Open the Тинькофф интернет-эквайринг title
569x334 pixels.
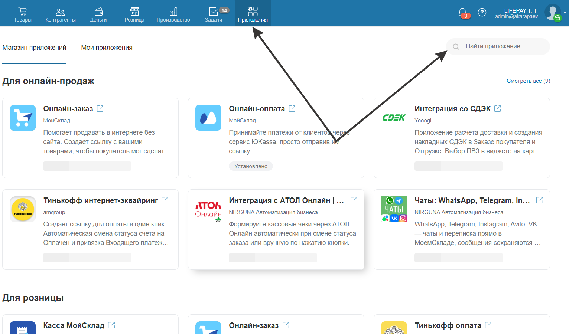[x=101, y=200]
